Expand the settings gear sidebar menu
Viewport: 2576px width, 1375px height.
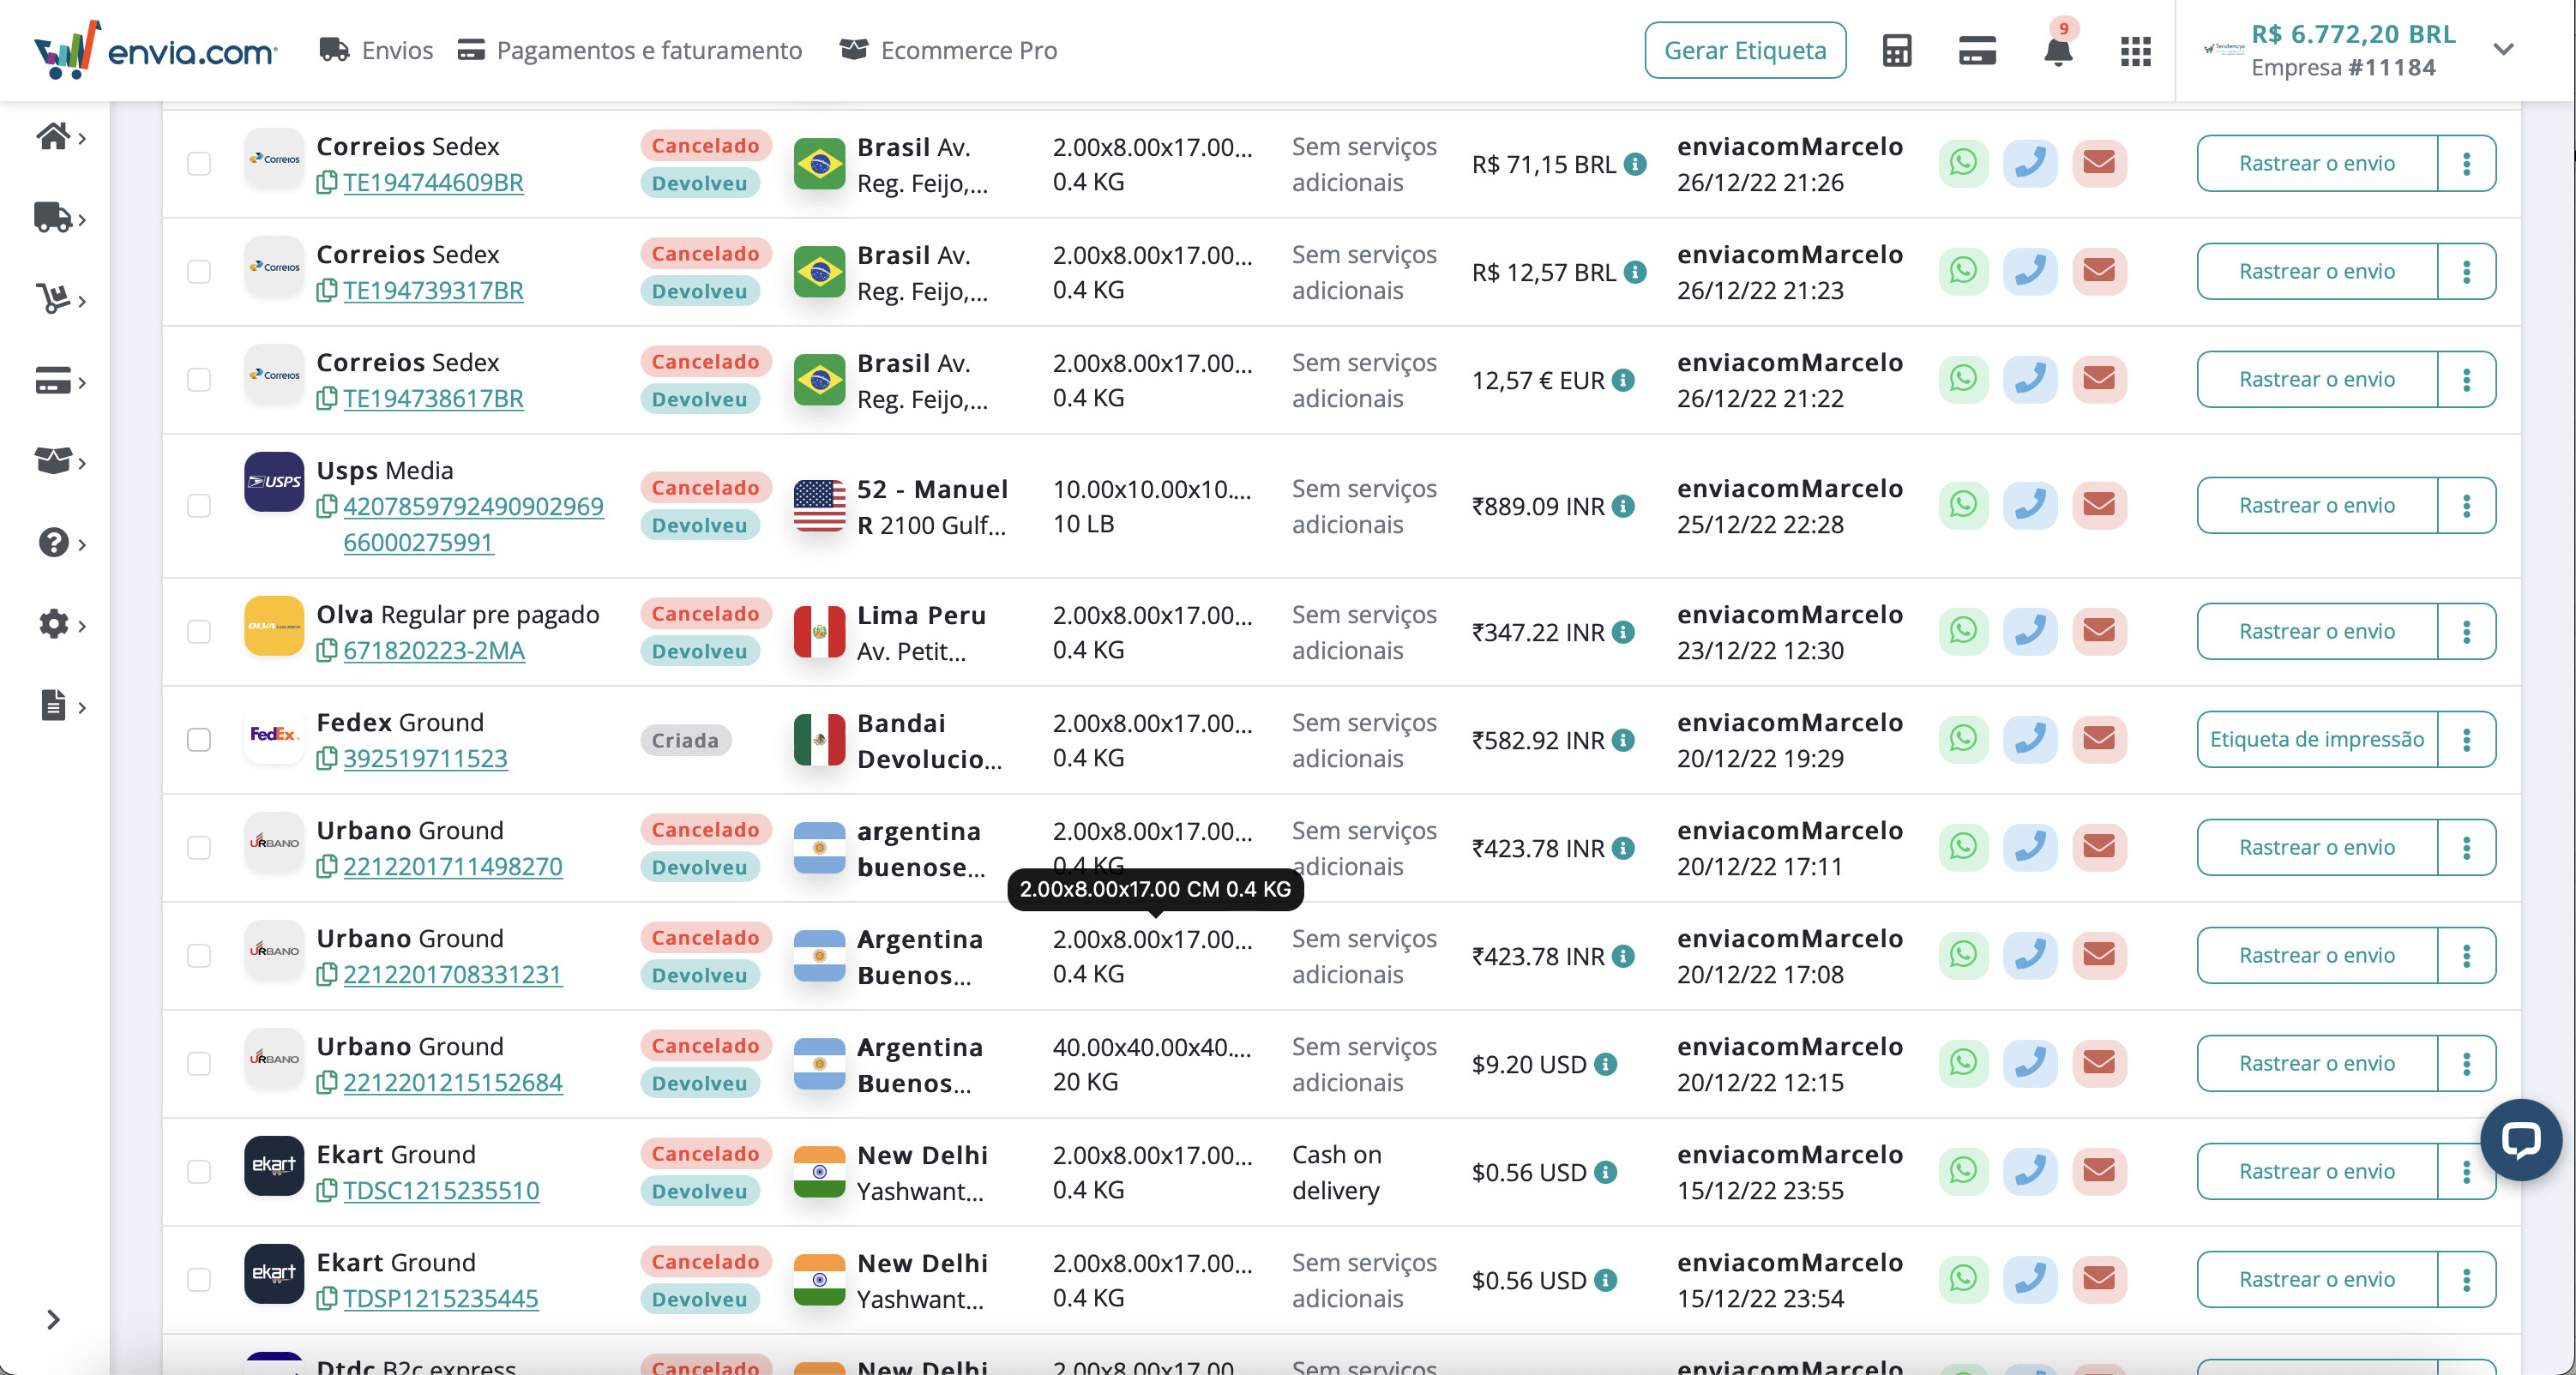pyautogui.click(x=60, y=625)
